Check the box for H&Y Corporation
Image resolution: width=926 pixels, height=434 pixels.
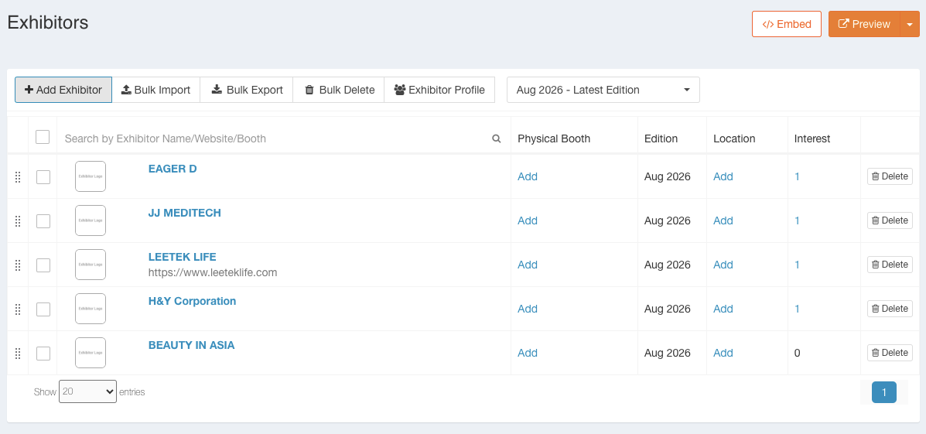click(43, 309)
